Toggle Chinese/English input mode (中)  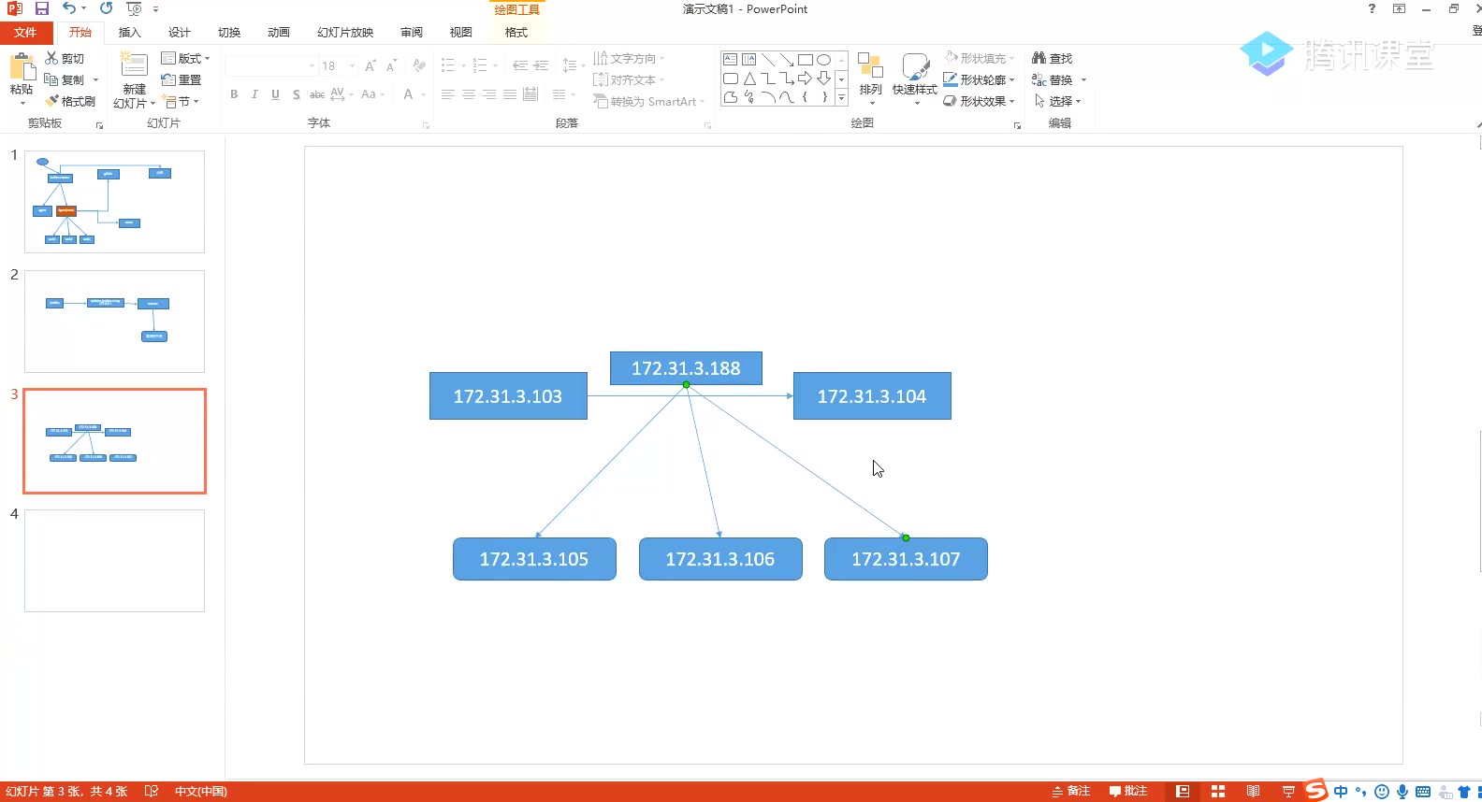(1341, 791)
